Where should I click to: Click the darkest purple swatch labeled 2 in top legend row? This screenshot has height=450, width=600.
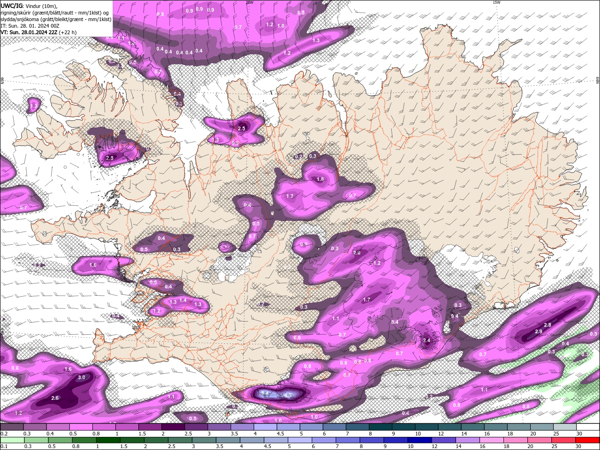(173, 427)
